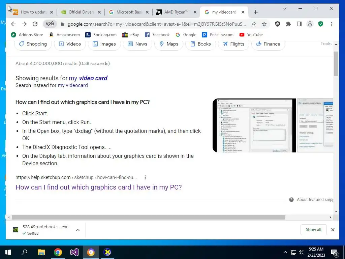Screen dimensions: 345x259
Task: Open the sketchup graphics card result link
Action: [x=99, y=187]
